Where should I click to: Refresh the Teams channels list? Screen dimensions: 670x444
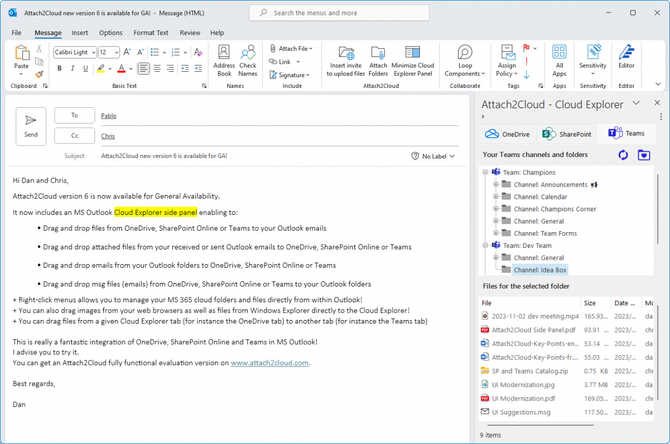click(623, 155)
